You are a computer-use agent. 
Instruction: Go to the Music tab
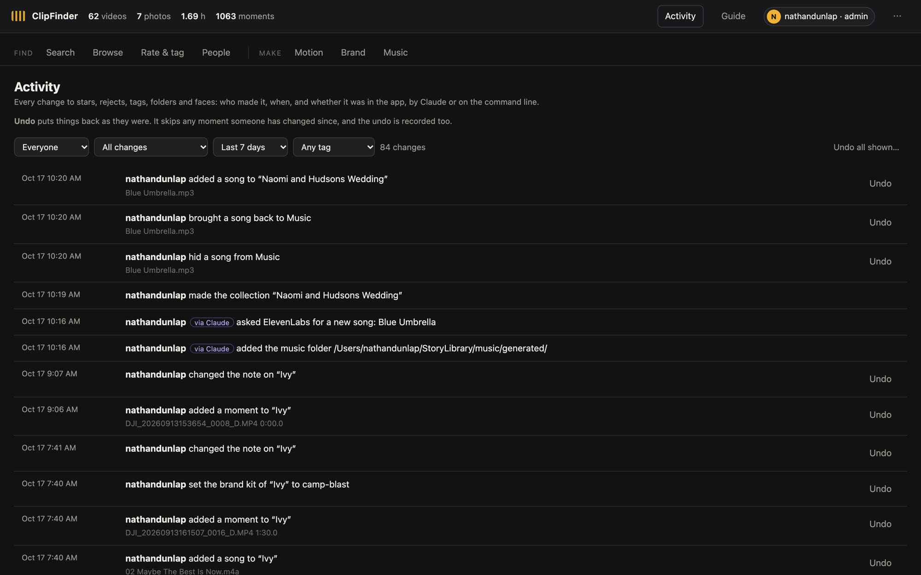pos(396,52)
